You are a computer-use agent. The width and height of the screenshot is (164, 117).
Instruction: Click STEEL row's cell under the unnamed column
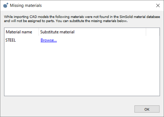(x=153, y=40)
